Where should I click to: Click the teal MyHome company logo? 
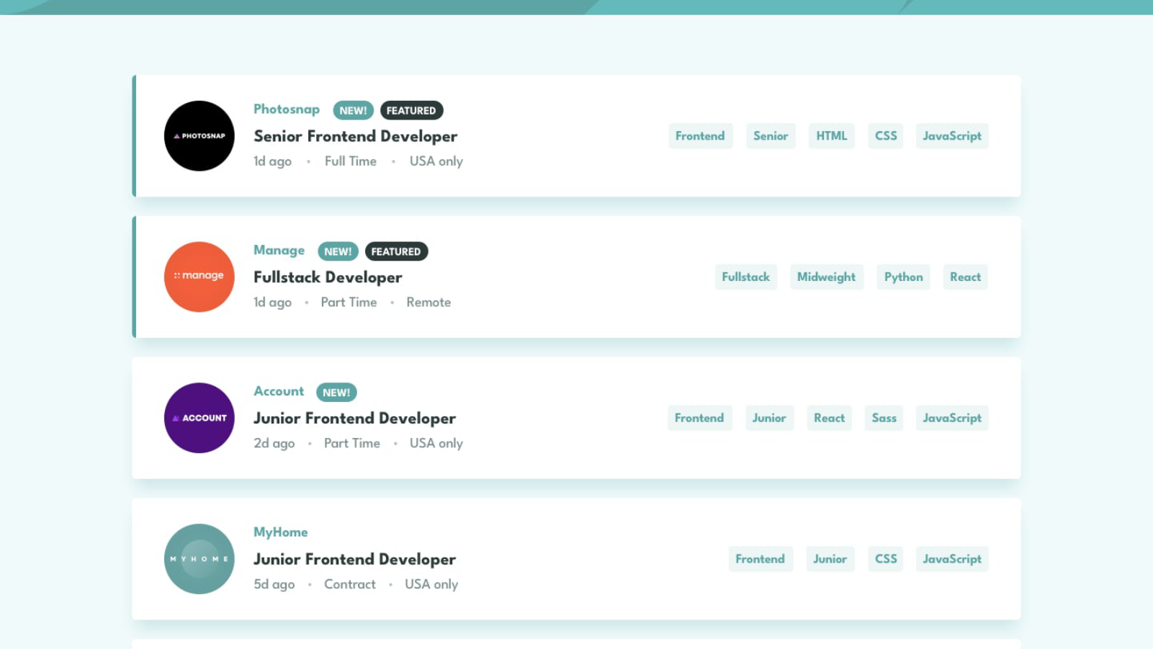pos(199,559)
